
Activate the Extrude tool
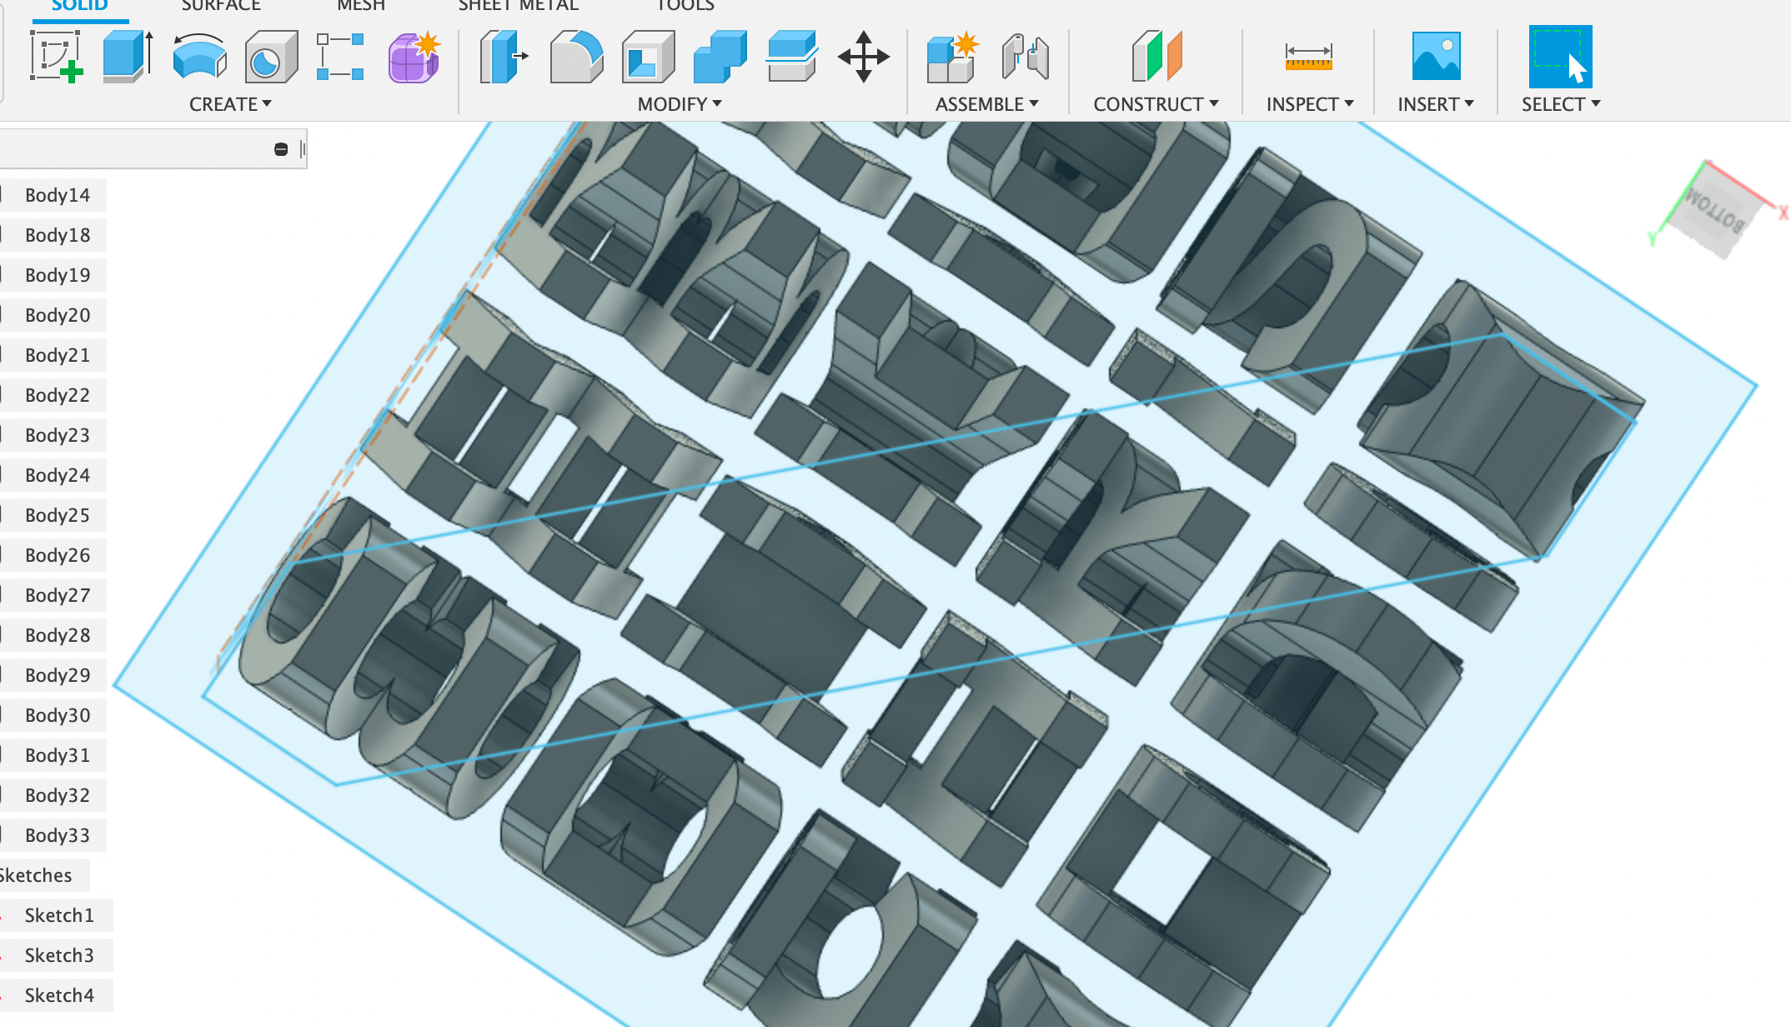click(x=128, y=57)
